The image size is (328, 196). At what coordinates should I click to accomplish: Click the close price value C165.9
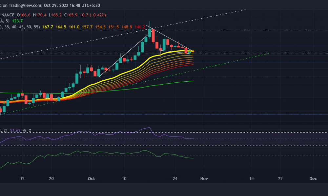click(71, 15)
